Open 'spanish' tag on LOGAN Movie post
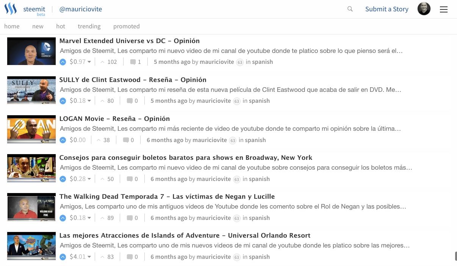Screen dimensions: 457x266 [255, 140]
